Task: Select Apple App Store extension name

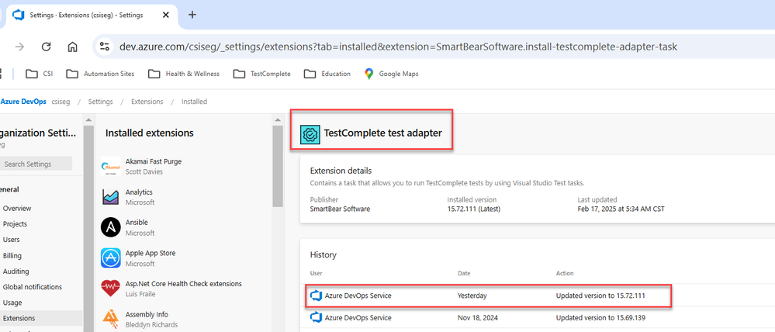Action: coord(151,254)
